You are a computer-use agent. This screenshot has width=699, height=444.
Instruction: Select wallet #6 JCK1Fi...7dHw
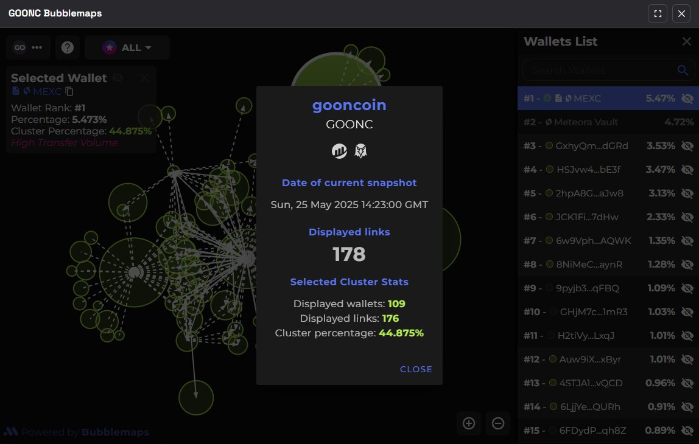tap(608, 217)
